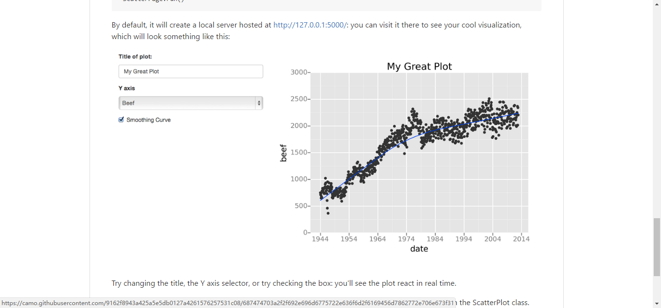Click the page scrollbar's down arrow

(657, 304)
